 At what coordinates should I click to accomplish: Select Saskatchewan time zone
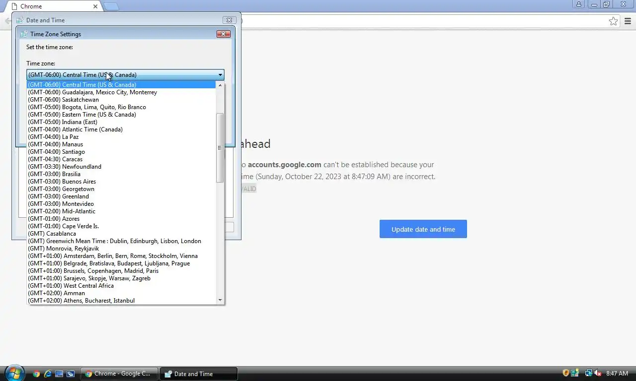point(121,100)
